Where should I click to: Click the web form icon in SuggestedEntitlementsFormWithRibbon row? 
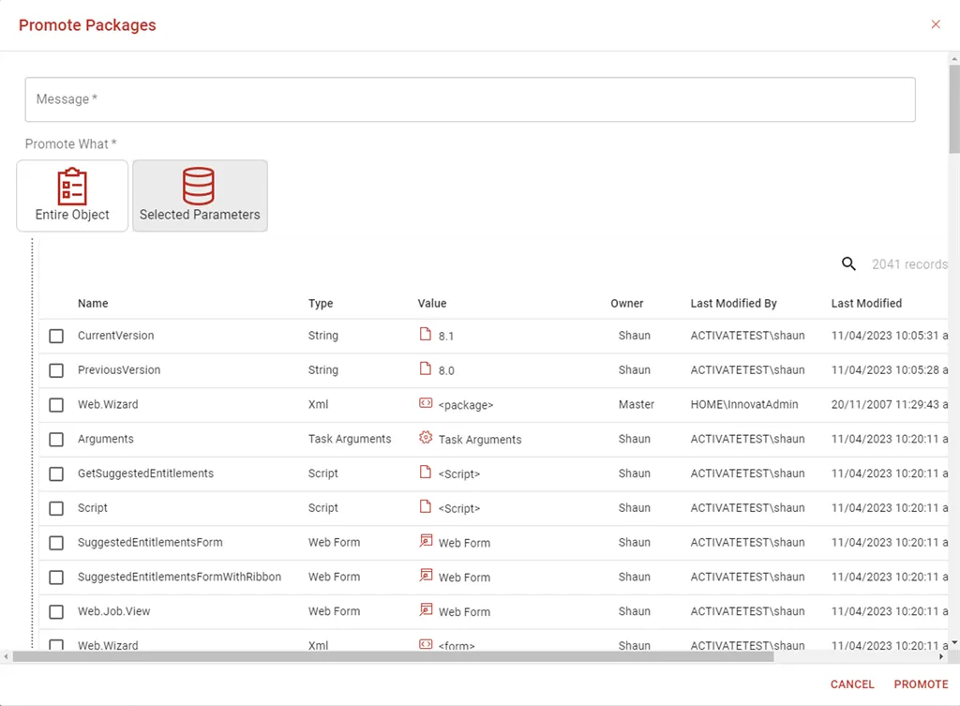426,575
